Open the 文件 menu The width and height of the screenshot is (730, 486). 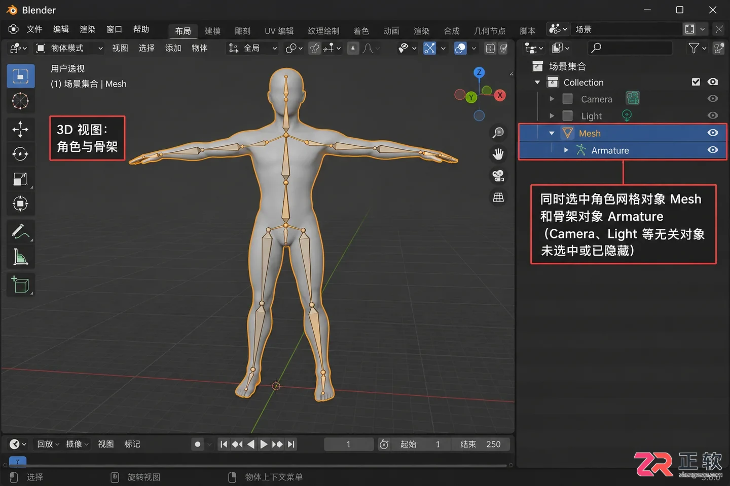[x=34, y=29]
